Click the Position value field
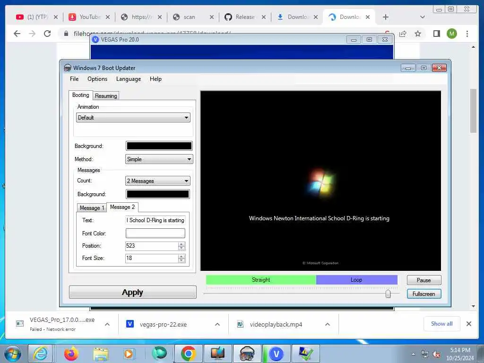This screenshot has width=484, height=363. click(152, 246)
